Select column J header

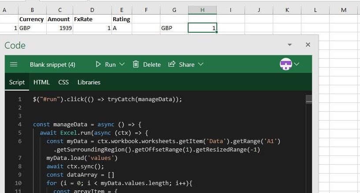(259, 10)
